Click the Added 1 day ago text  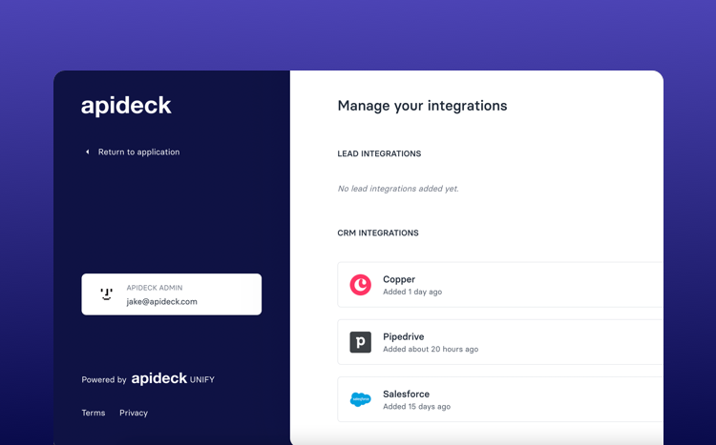(x=412, y=292)
